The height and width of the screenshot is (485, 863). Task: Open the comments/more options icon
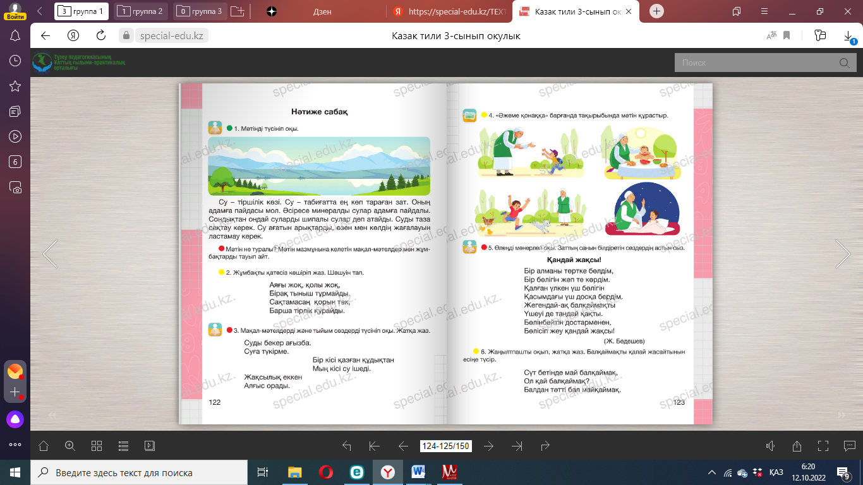[x=850, y=446]
